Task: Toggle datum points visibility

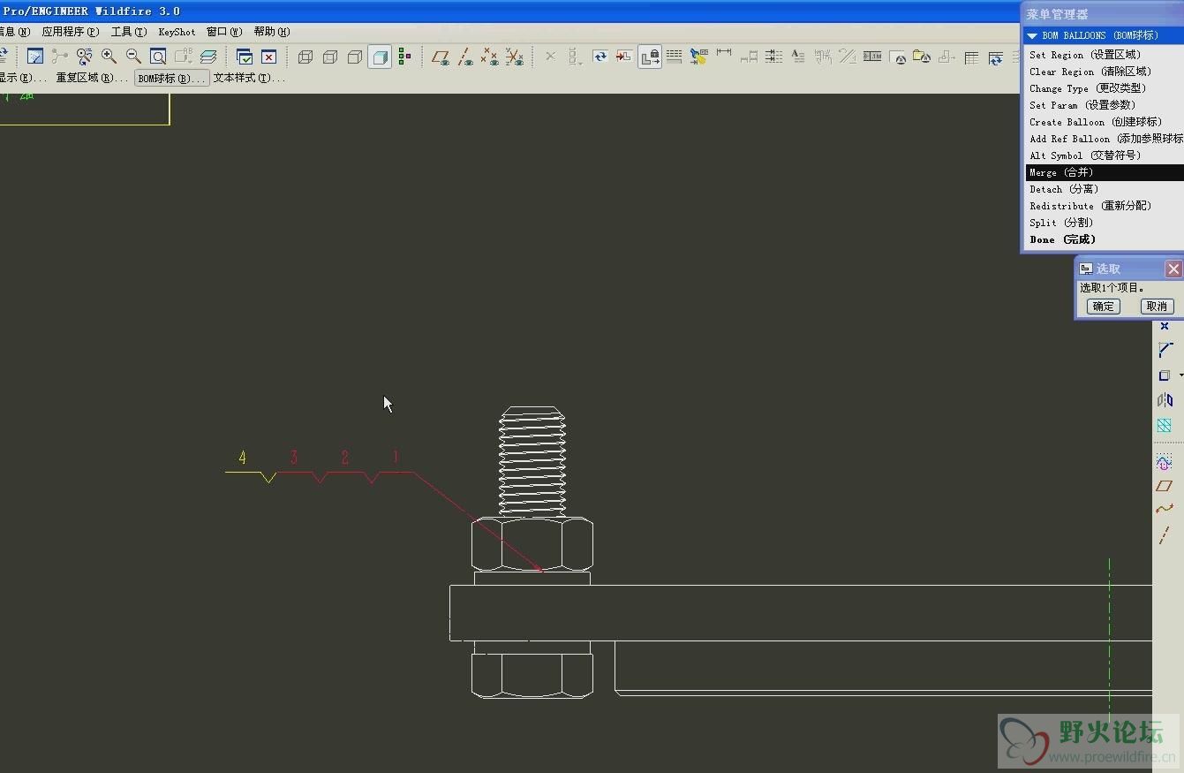Action: coord(490,57)
